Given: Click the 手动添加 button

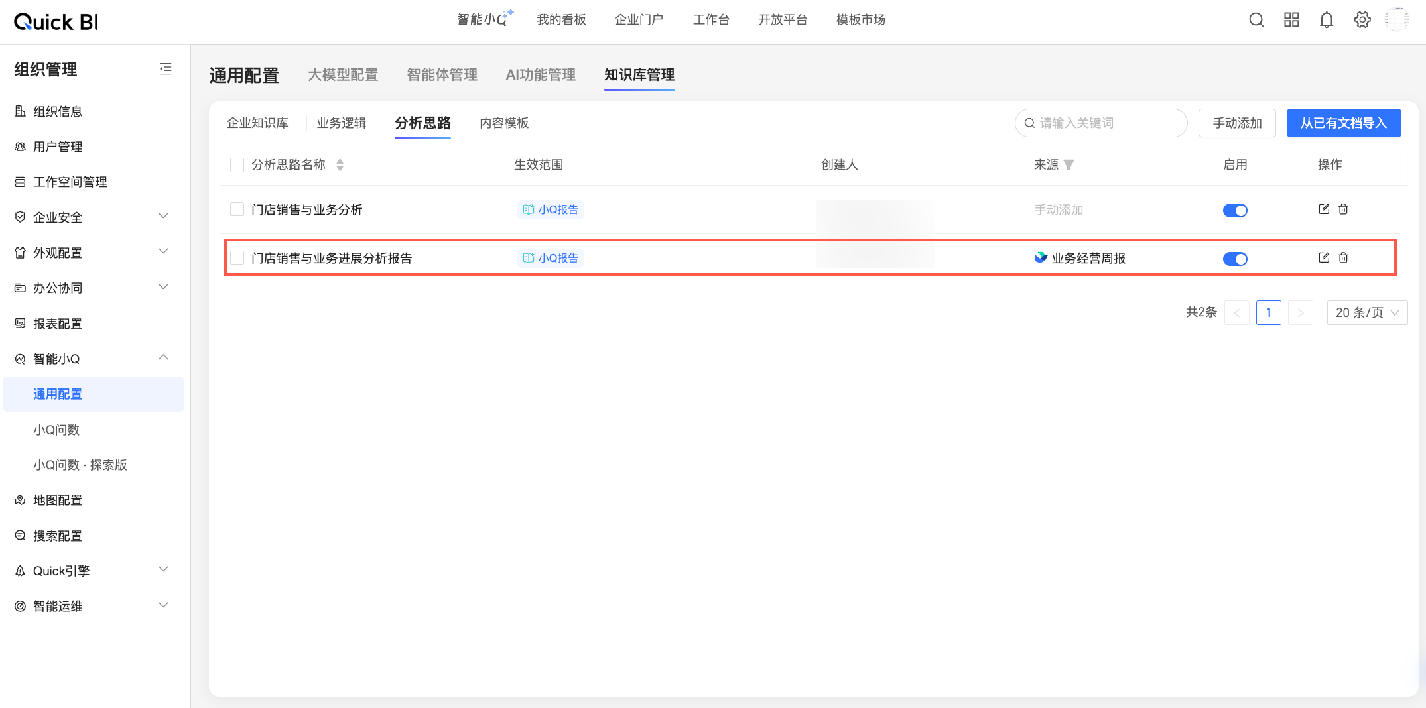Looking at the screenshot, I should pos(1237,123).
